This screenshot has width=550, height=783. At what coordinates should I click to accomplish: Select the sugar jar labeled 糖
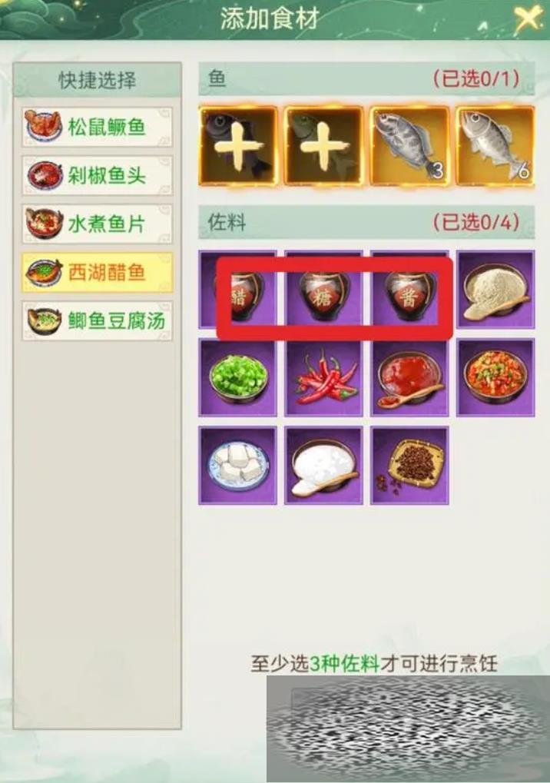[x=323, y=290]
